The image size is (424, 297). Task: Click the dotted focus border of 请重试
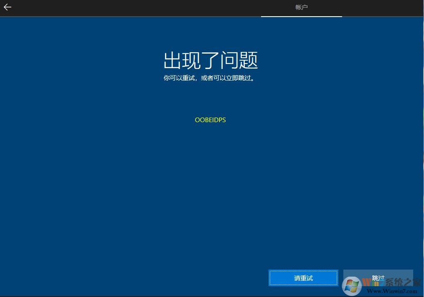click(303, 271)
